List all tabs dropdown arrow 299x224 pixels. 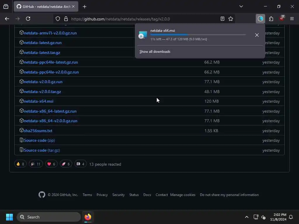241,6
